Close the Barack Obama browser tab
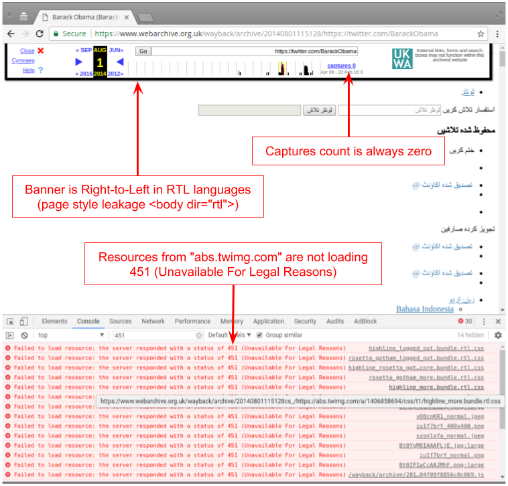The width and height of the screenshot is (508, 486). 127,17
